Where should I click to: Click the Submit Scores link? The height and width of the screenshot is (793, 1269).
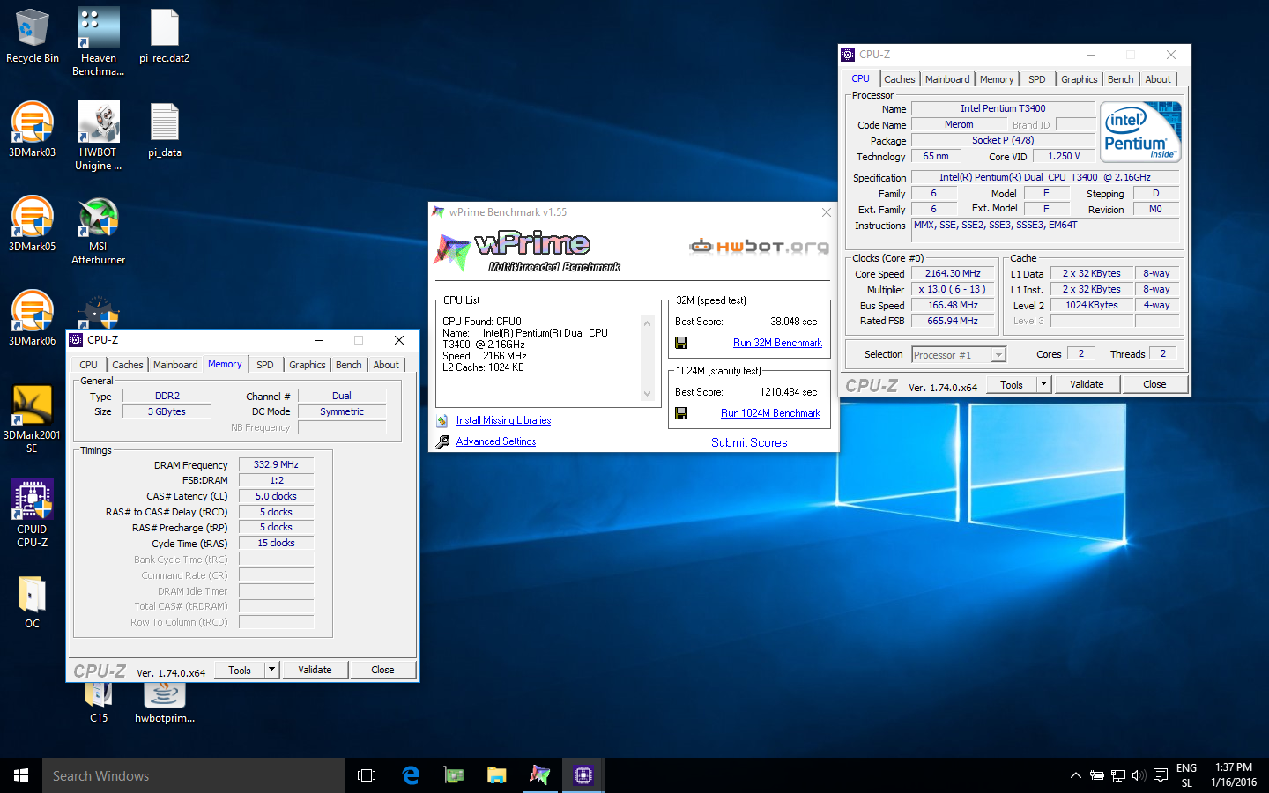749,442
